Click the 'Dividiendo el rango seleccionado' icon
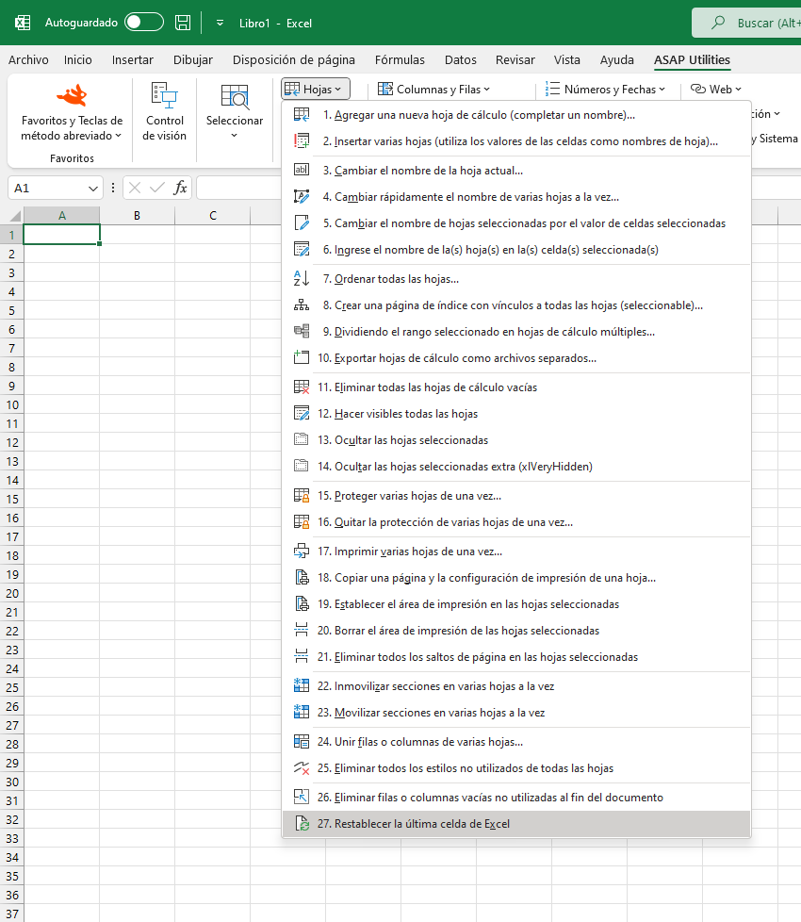Screen dimensions: 801x922 (x=302, y=331)
